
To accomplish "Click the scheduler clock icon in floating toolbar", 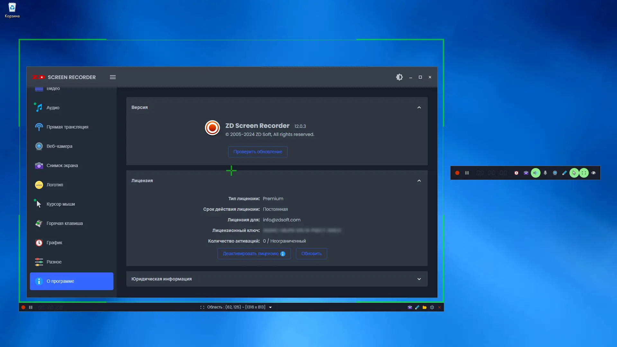I will pos(516,173).
